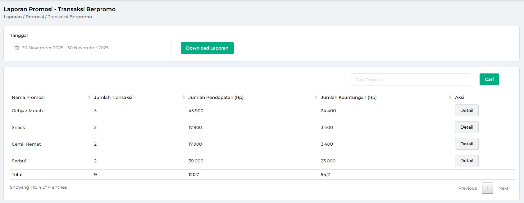
Task: Toggle sort arrows for Jumlah Pendapatan column
Action: (316, 97)
